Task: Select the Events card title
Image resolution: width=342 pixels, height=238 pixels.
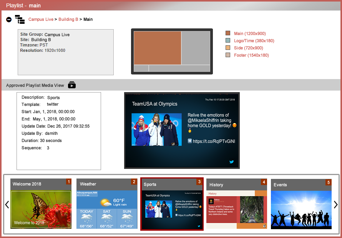Action: tap(280, 185)
